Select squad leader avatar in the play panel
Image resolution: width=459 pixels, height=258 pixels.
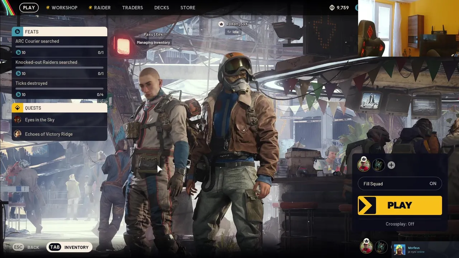click(364, 164)
